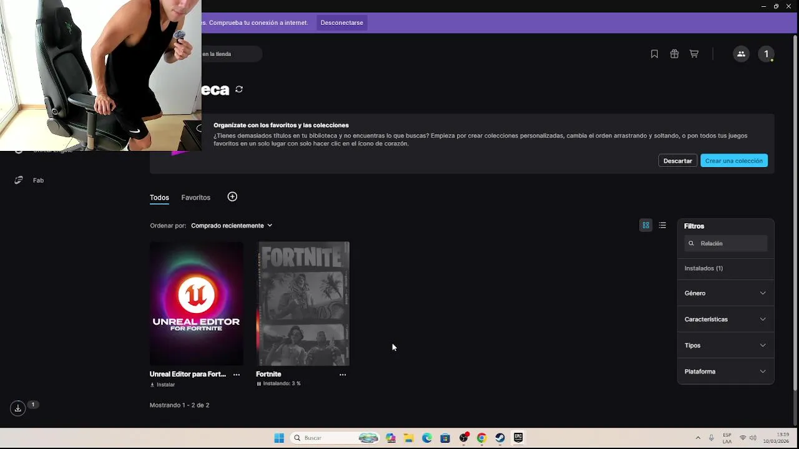Click the Fortnite title text
This screenshot has width=799, height=449.
tap(268, 374)
